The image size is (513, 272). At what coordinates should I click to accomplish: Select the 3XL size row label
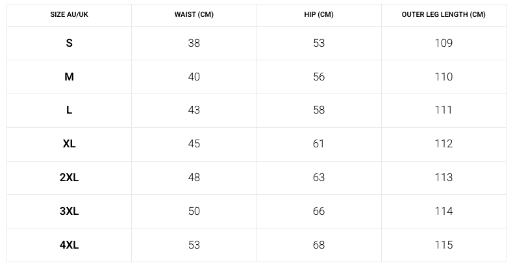[x=69, y=211]
